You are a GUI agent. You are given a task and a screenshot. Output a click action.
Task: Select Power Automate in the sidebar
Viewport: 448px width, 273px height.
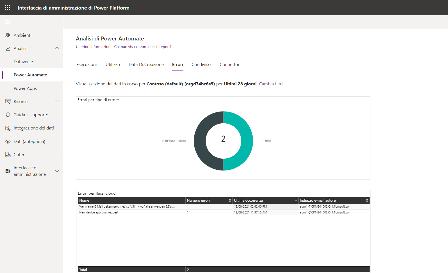click(31, 75)
